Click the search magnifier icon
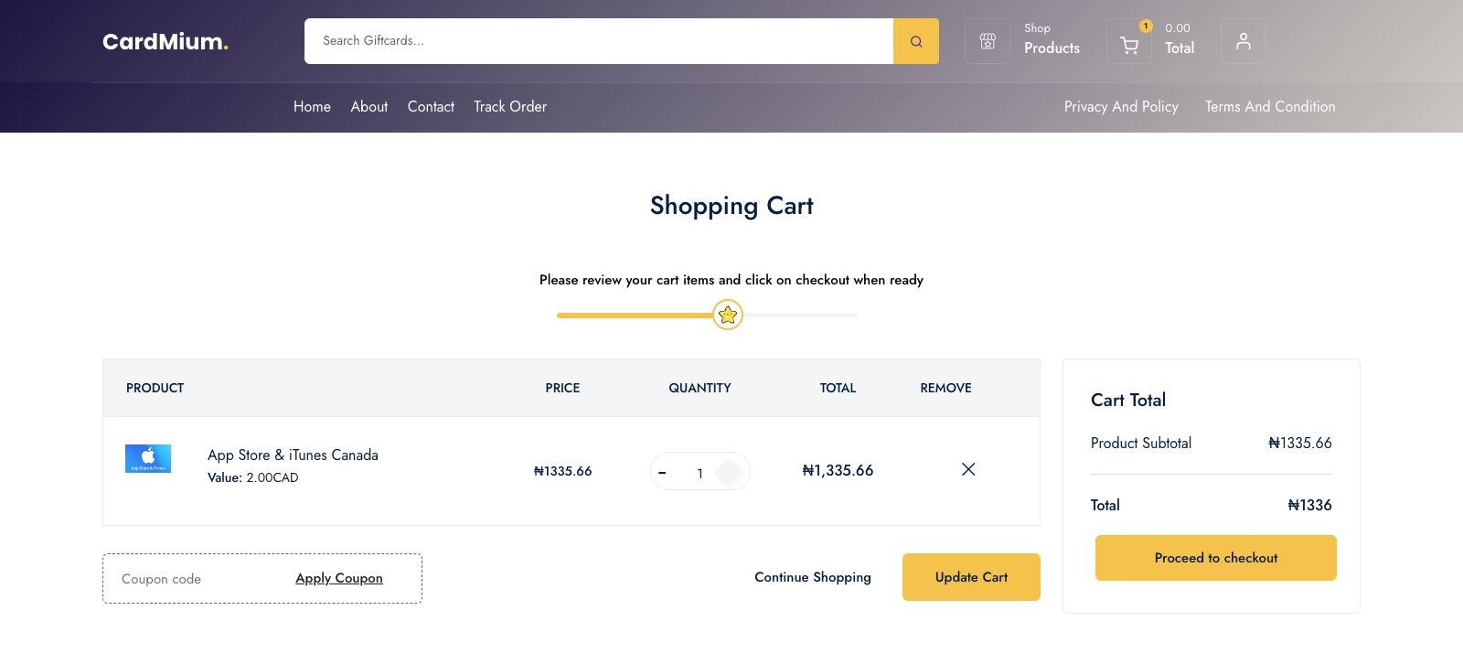The width and height of the screenshot is (1463, 653). (915, 40)
